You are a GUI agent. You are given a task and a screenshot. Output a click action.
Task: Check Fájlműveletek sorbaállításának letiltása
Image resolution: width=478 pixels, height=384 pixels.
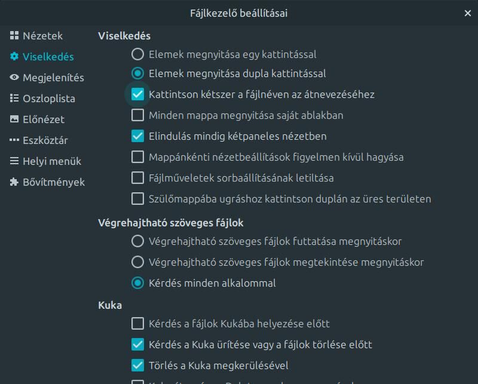(x=137, y=178)
